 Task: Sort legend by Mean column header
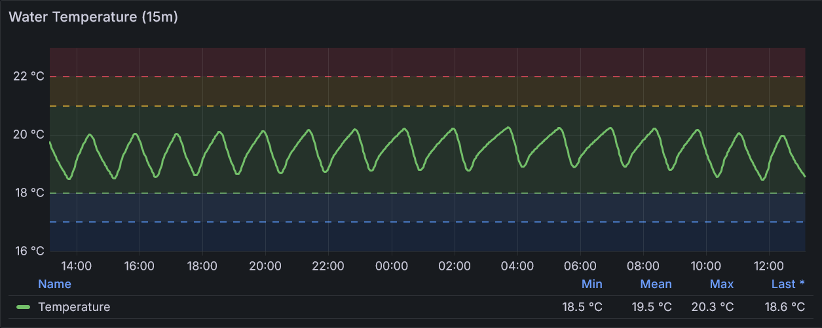(656, 284)
